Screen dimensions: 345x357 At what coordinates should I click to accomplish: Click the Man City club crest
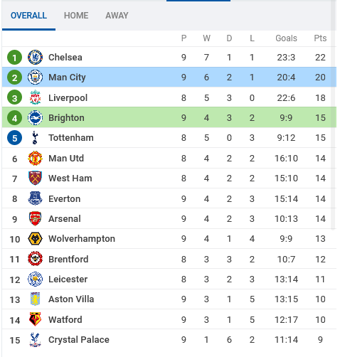tap(35, 78)
